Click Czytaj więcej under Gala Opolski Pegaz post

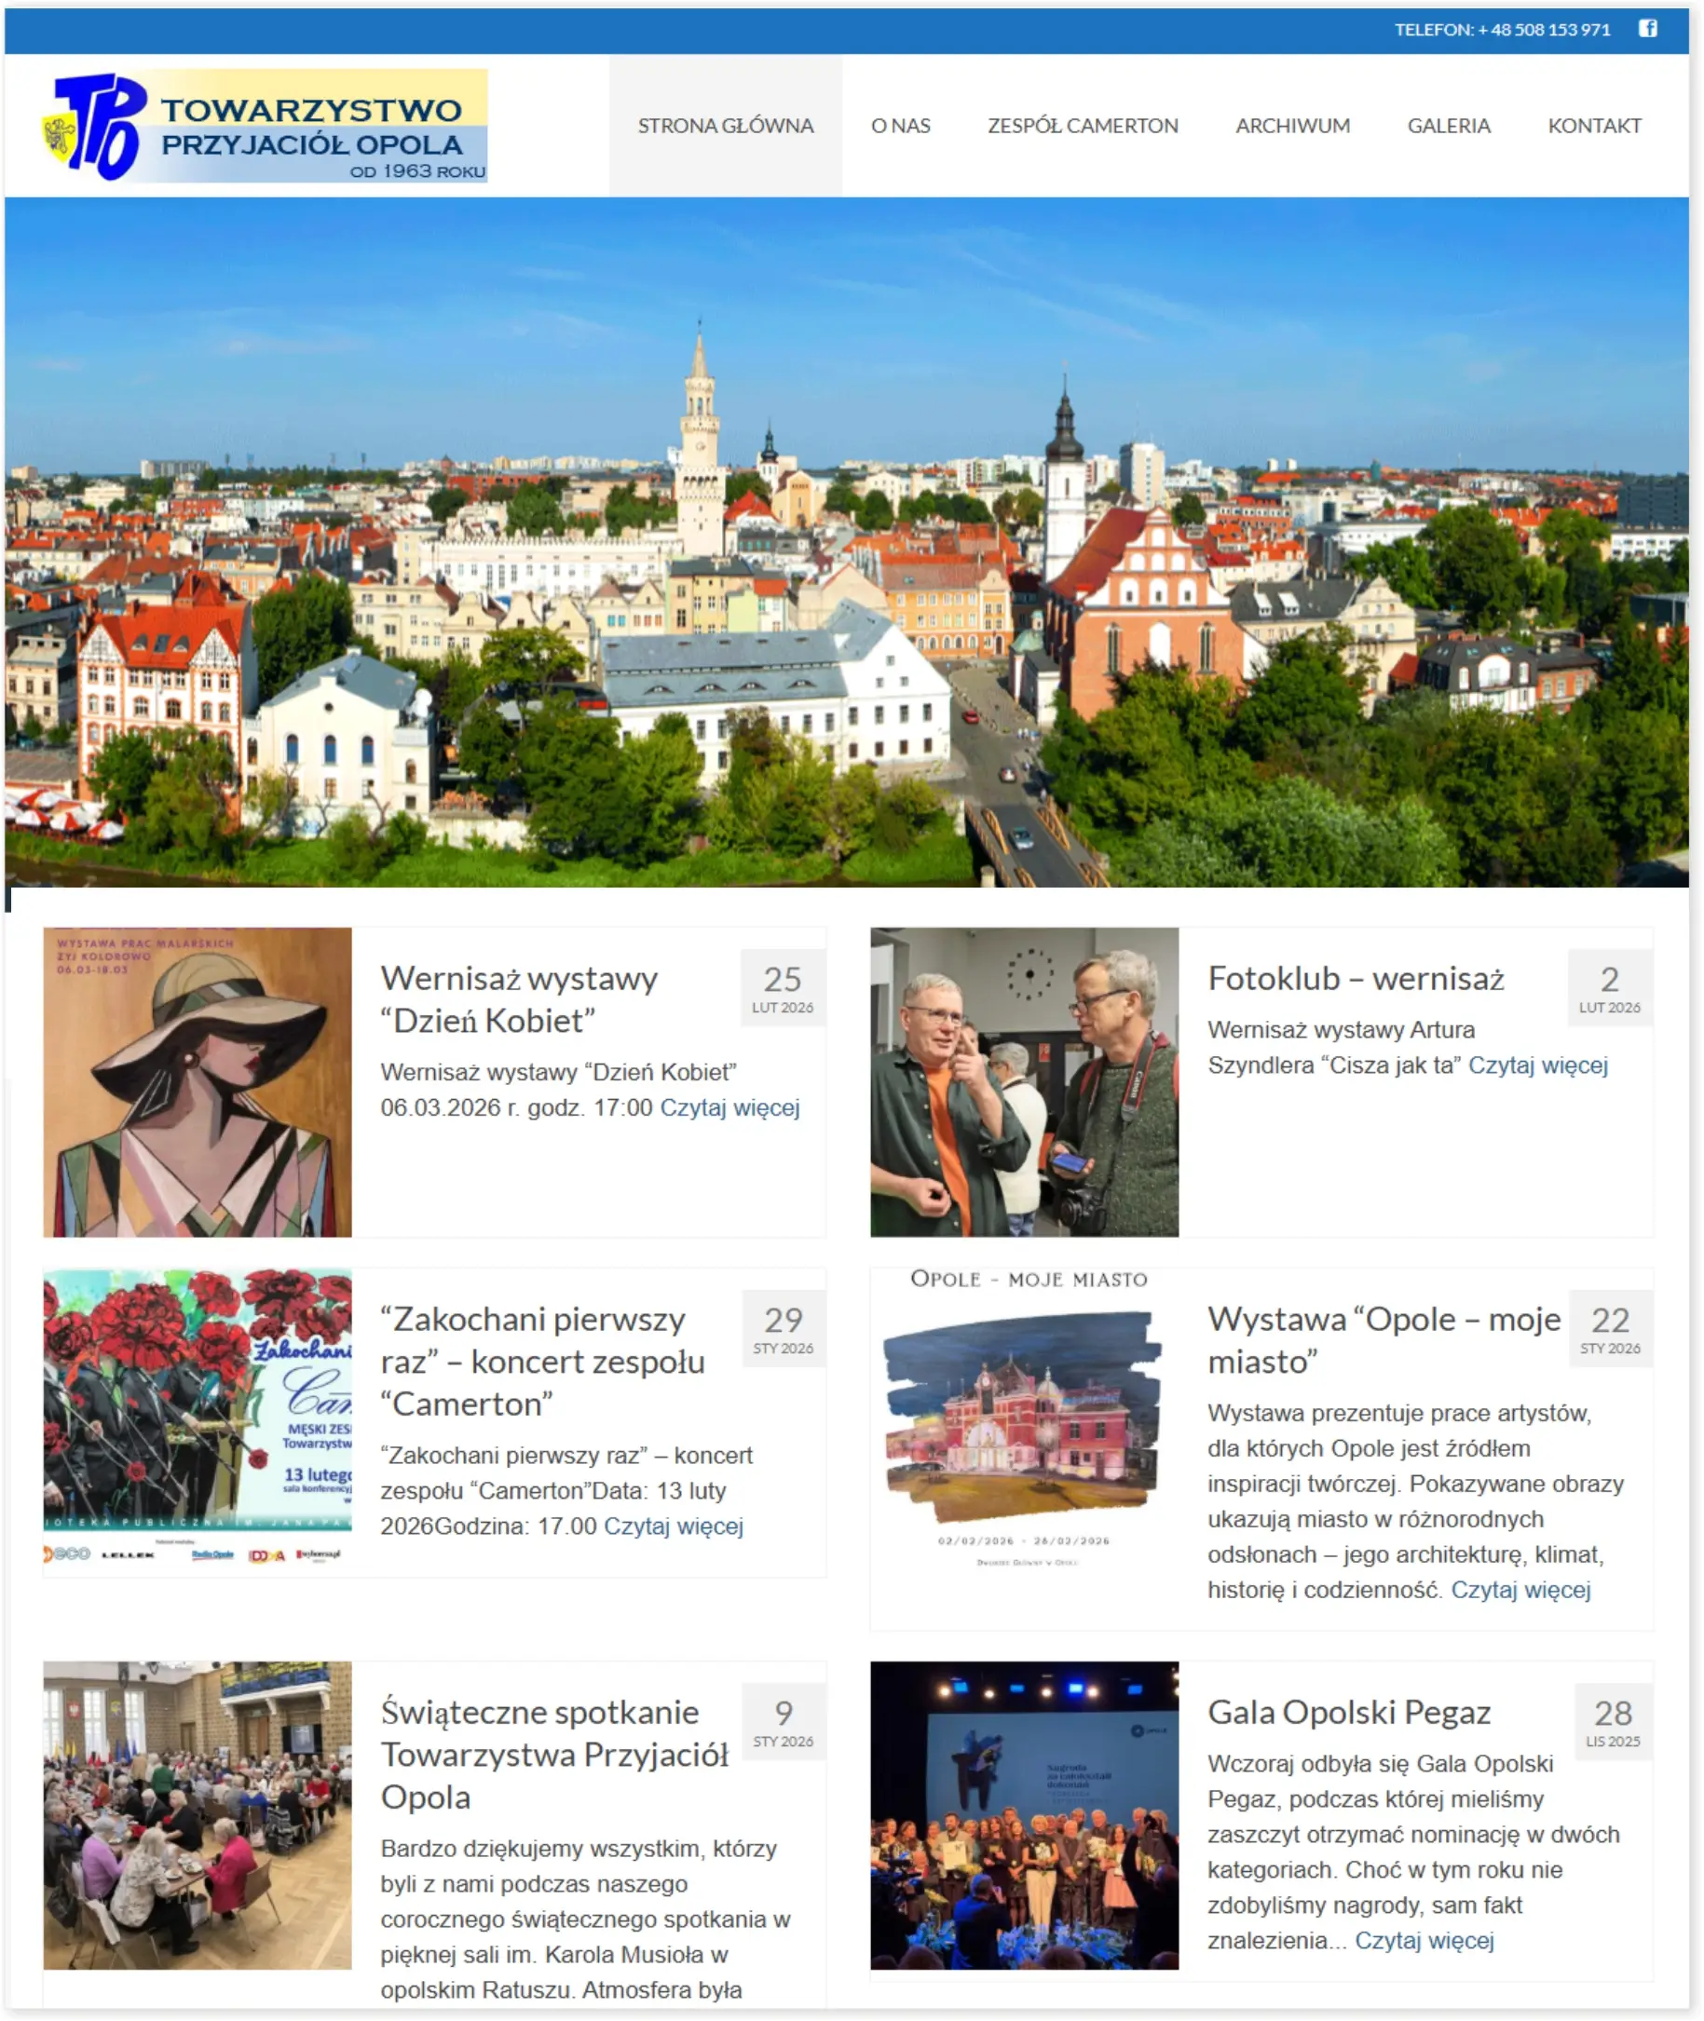(x=1425, y=1940)
